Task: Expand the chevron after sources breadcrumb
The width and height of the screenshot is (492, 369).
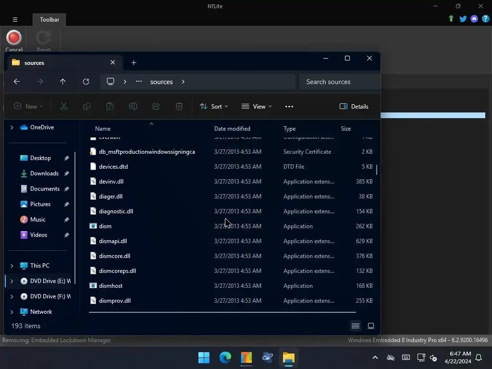Action: click(183, 82)
